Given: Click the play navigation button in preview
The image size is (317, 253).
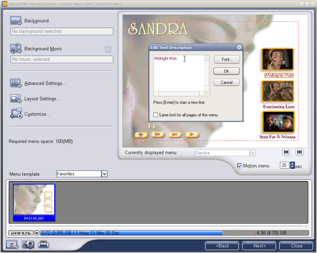Looking at the screenshot, I should coord(192,135).
